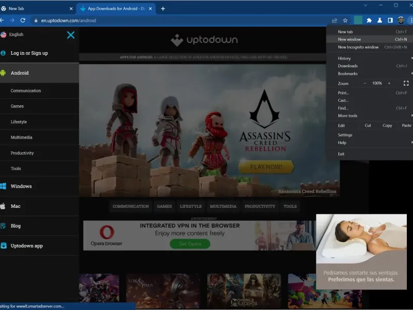
Task: Toggle fullscreen mode in Zoom row
Action: click(406, 83)
